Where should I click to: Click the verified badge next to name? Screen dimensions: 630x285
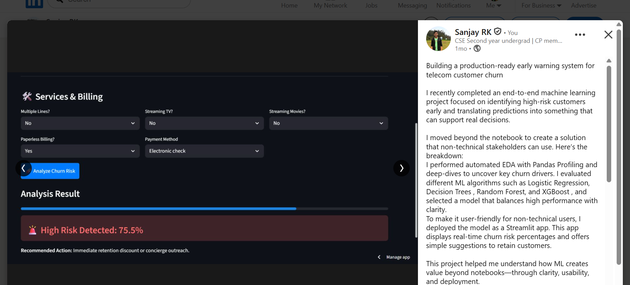click(x=498, y=32)
